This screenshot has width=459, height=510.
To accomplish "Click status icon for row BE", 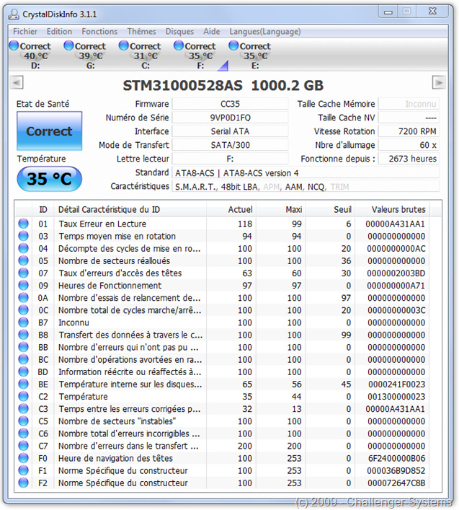I will pyautogui.click(x=23, y=384).
